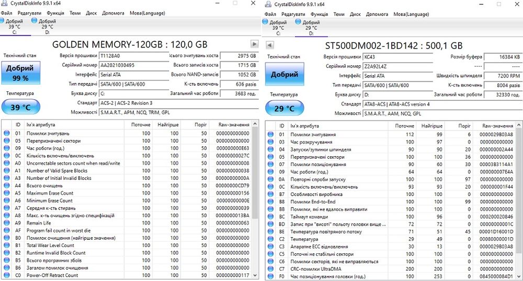
Task: Click status dot for CRC-помилки UltraDMA row
Action: (x=270, y=269)
